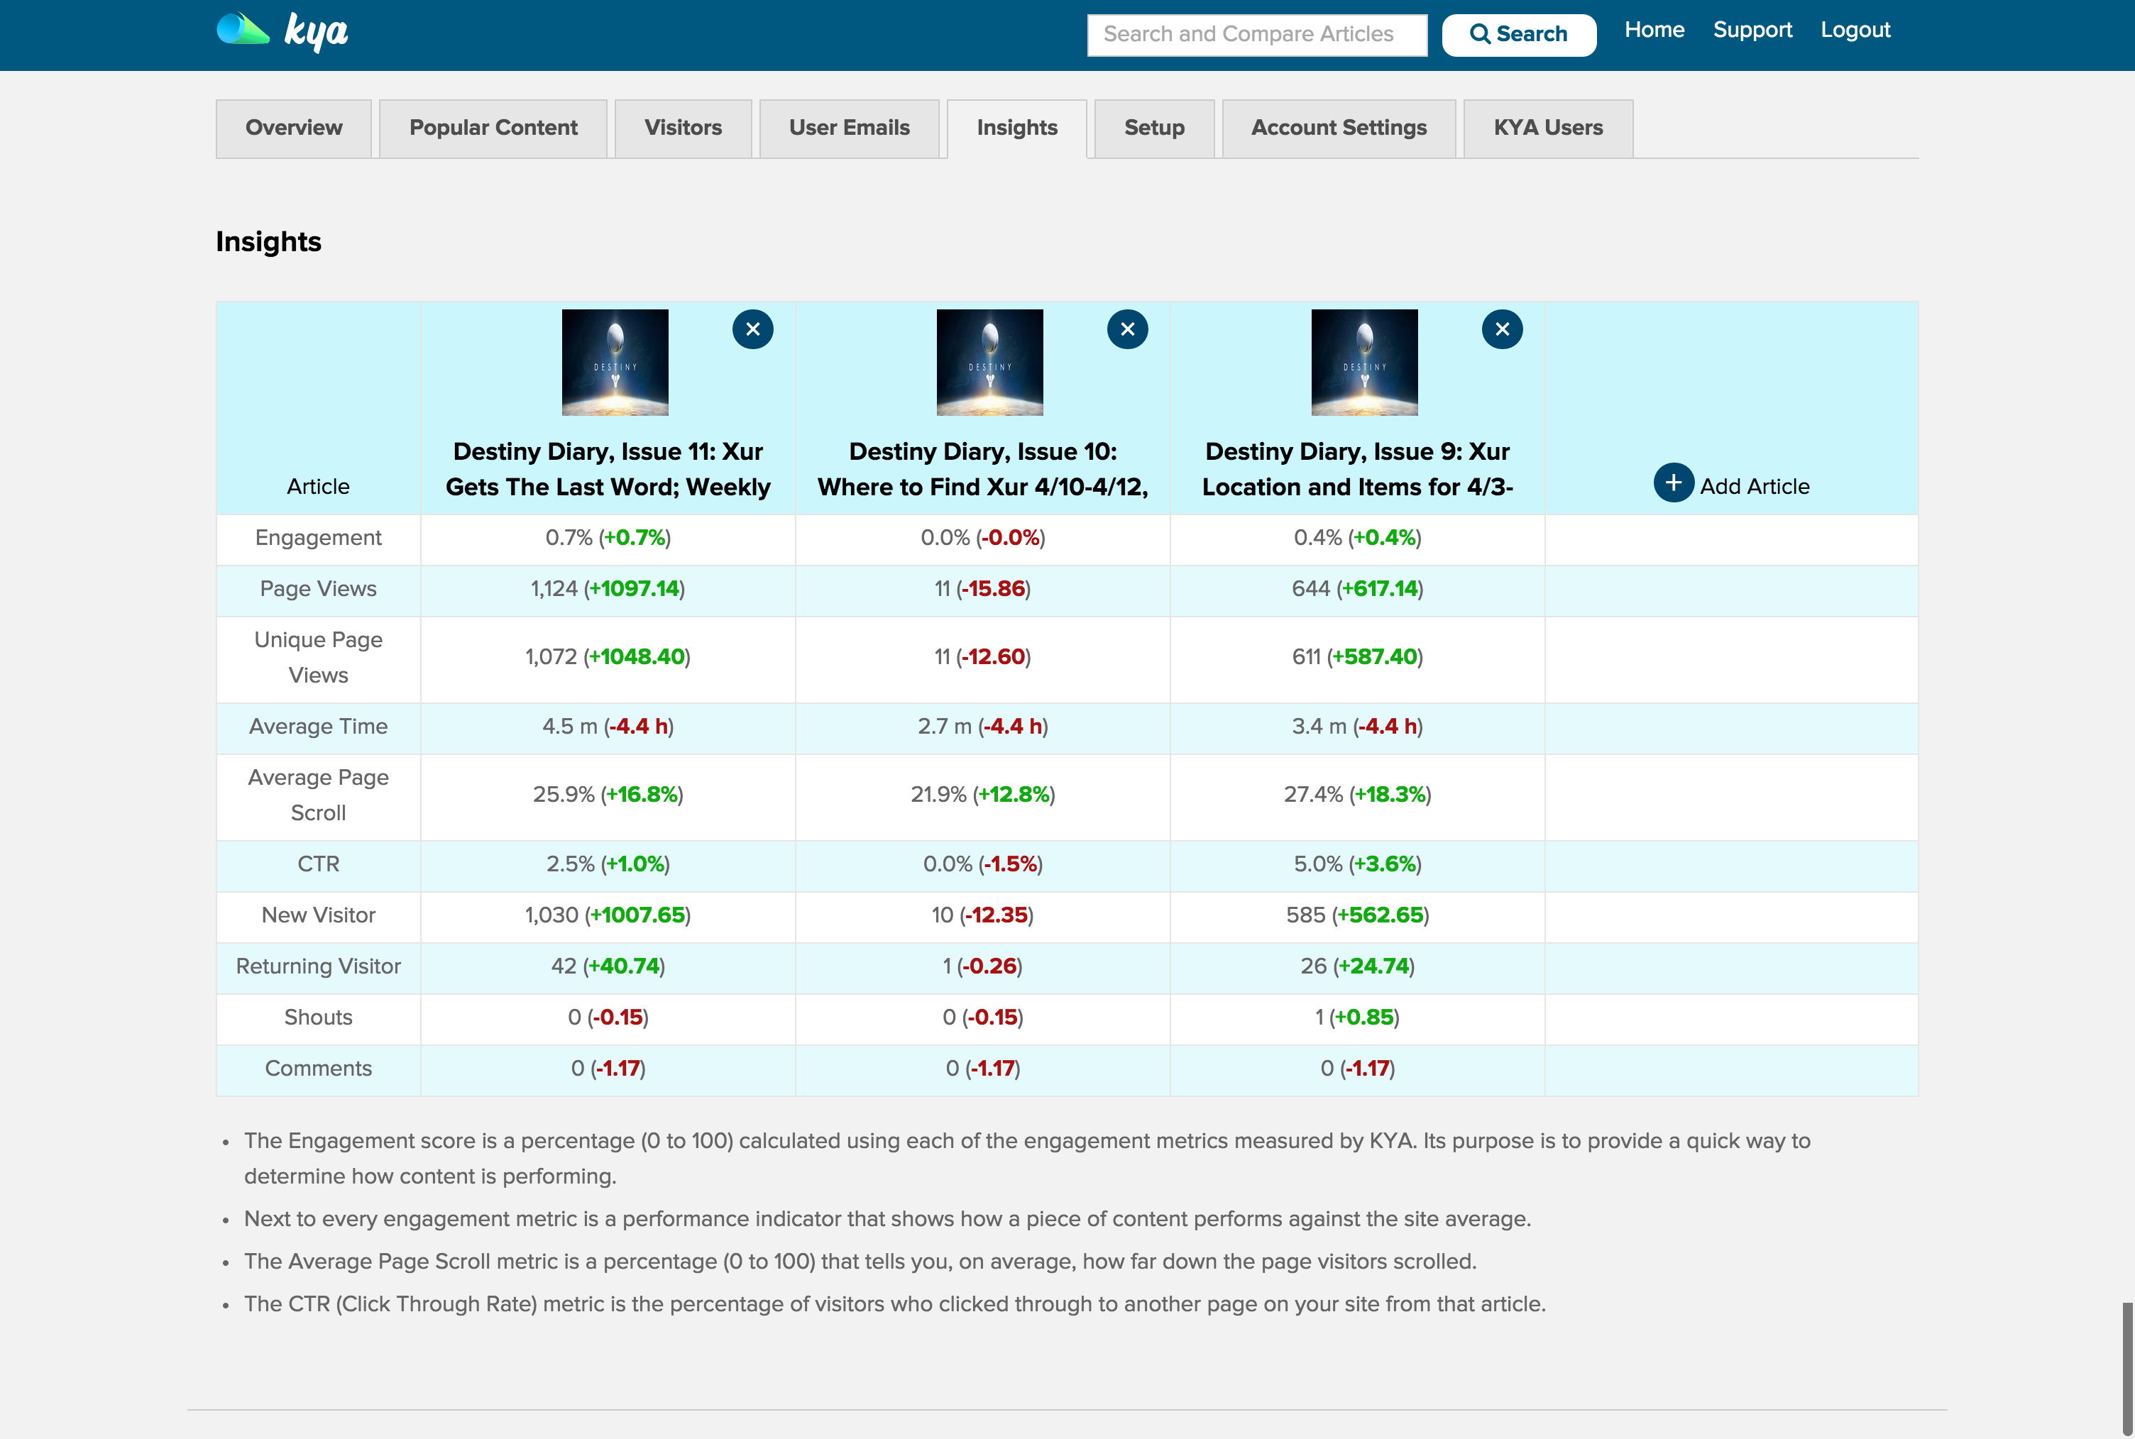This screenshot has width=2135, height=1439.
Task: Go to the User Emails tab
Action: (849, 128)
